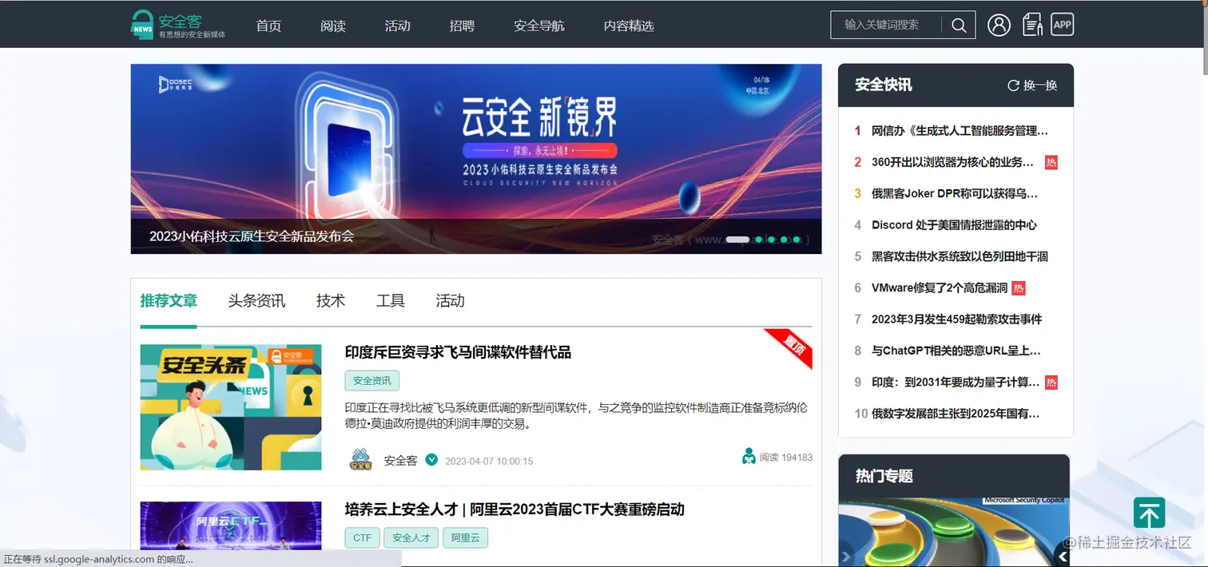
Task: Click the back-to-top green arrow button
Action: point(1149,514)
